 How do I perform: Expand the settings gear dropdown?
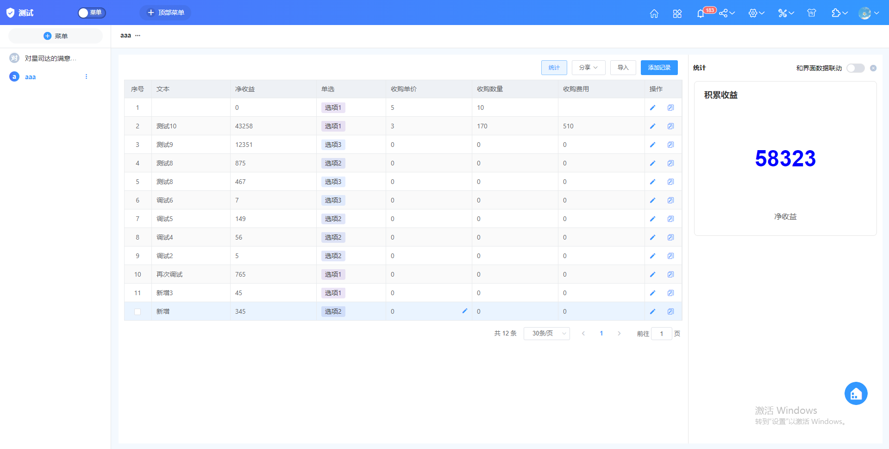point(756,13)
